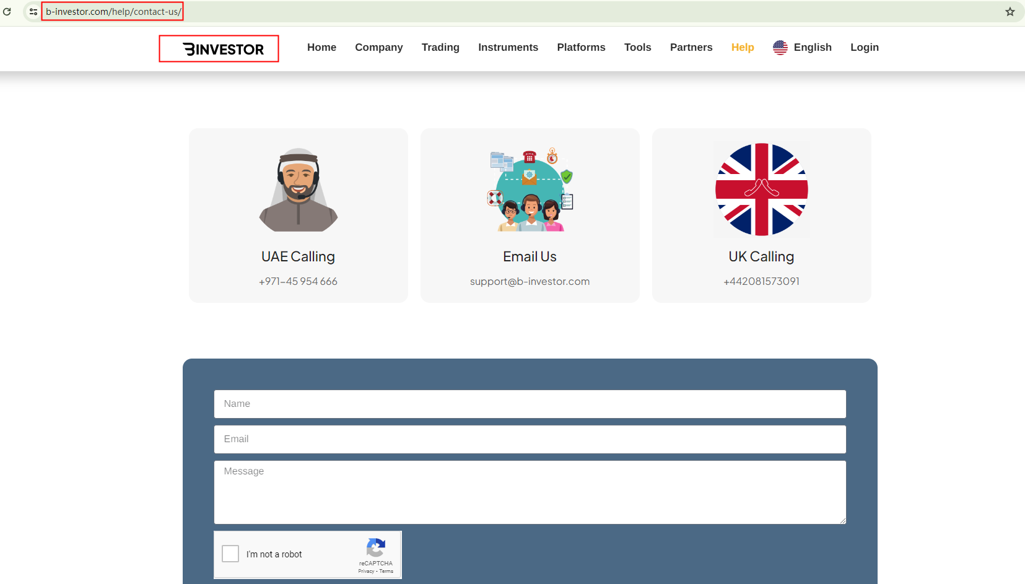Click the browser reload icon

tap(7, 12)
